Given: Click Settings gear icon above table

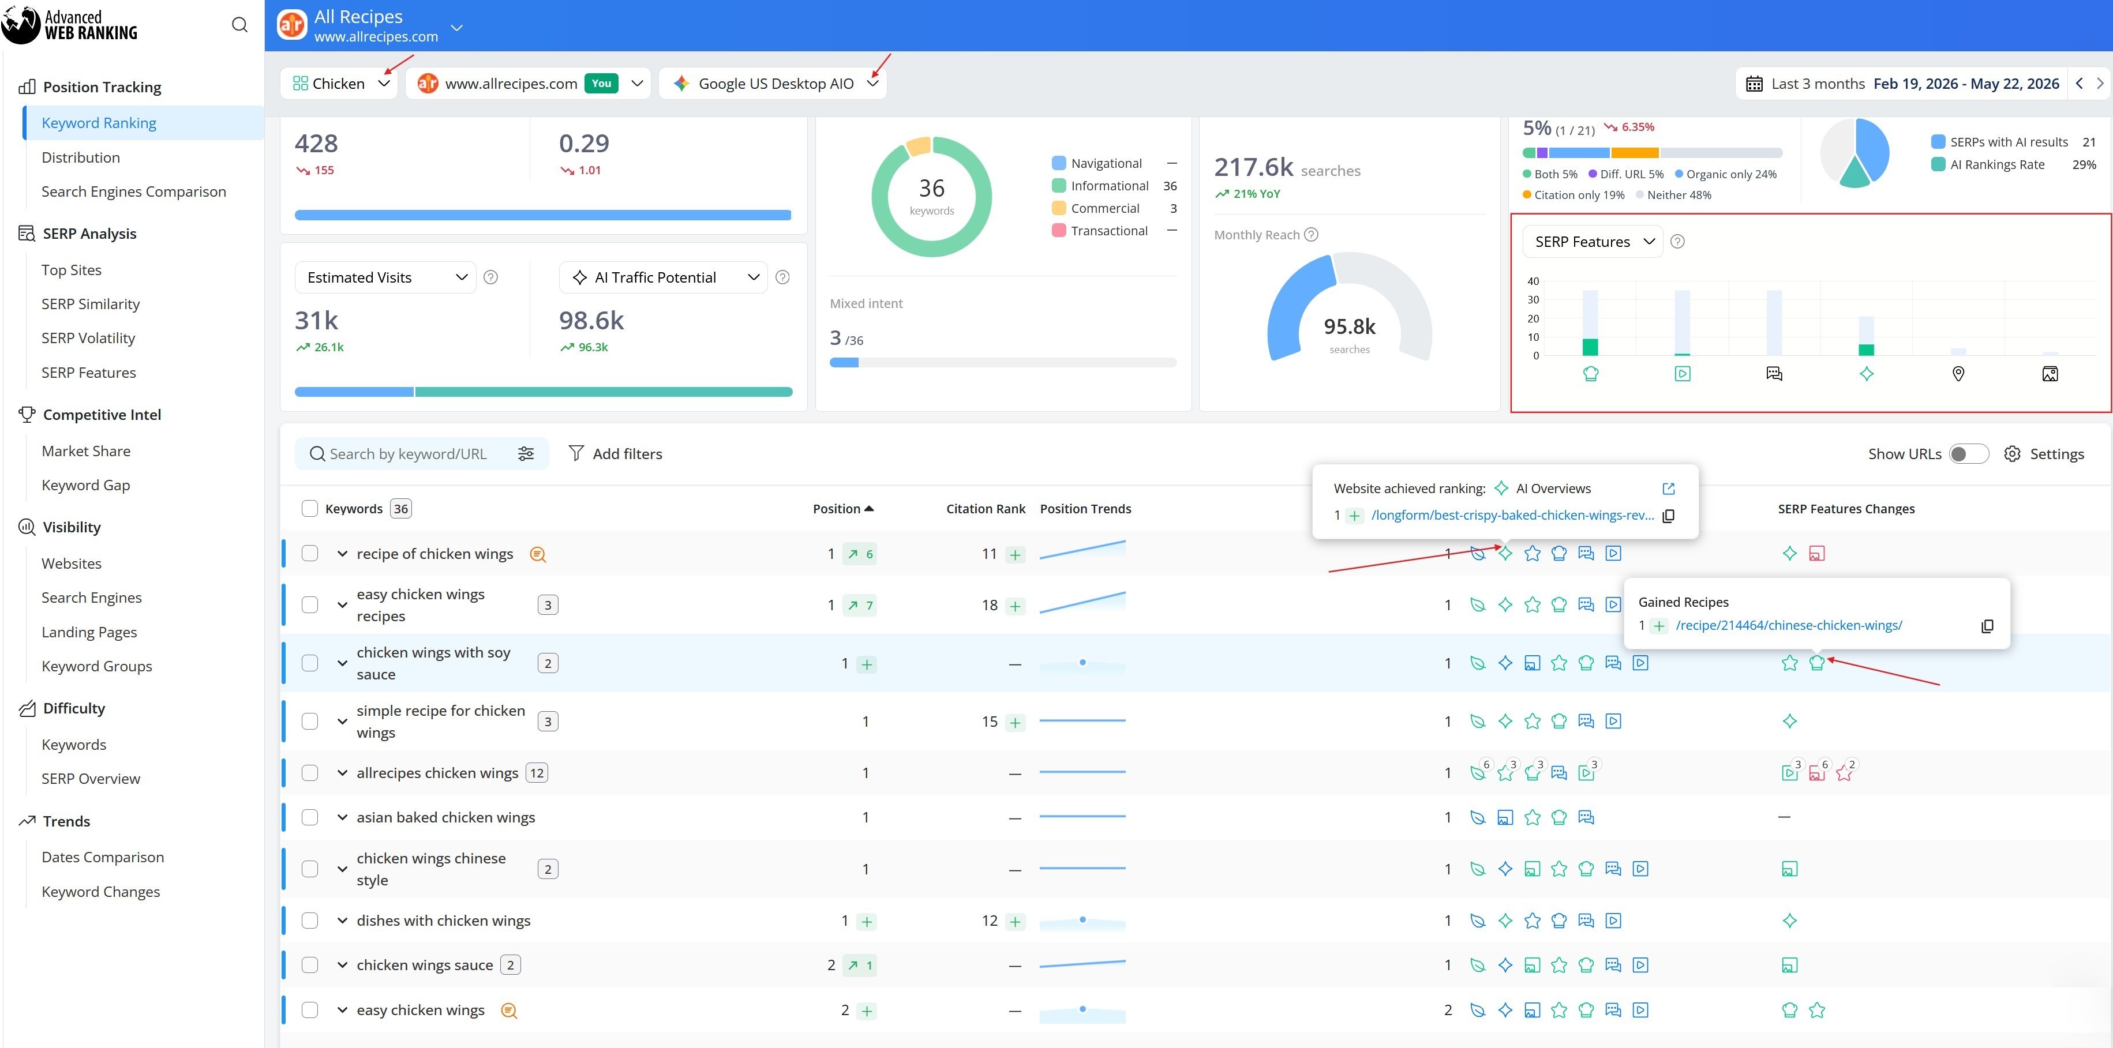Looking at the screenshot, I should tap(2011, 453).
